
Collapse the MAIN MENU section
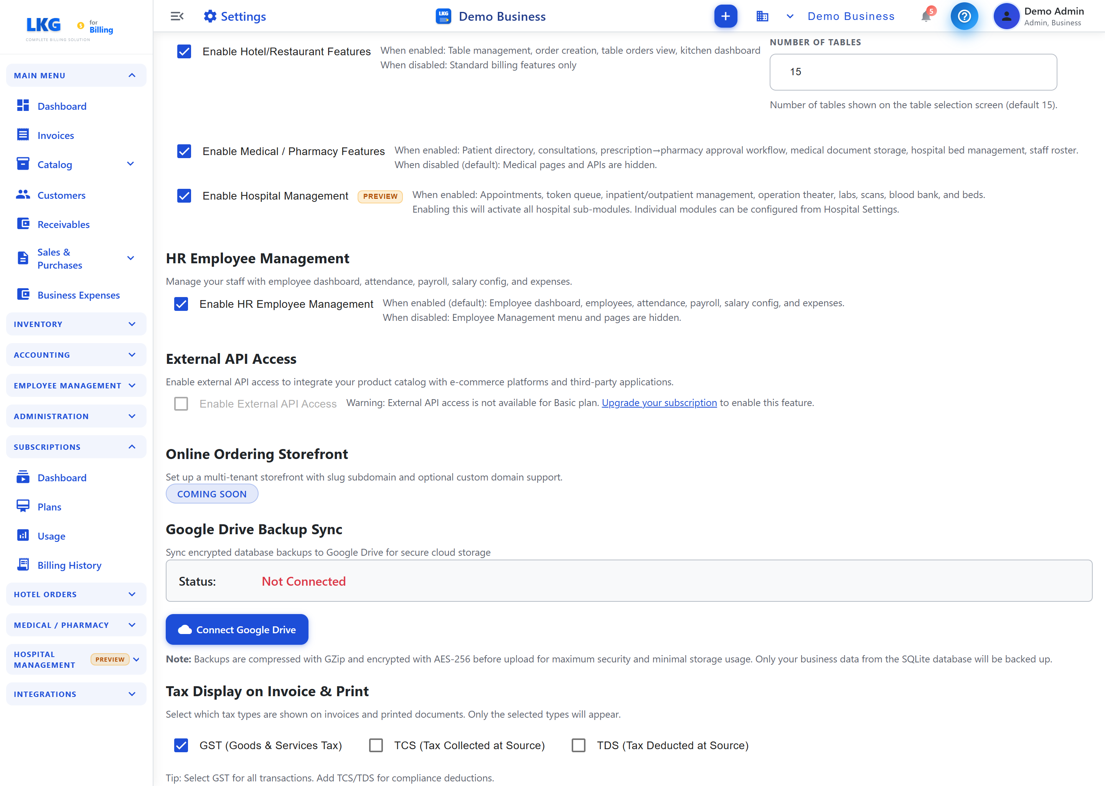(x=76, y=76)
